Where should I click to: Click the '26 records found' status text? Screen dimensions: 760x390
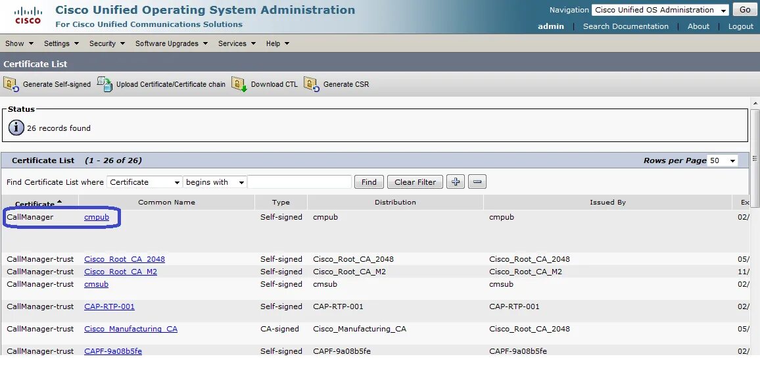click(59, 128)
